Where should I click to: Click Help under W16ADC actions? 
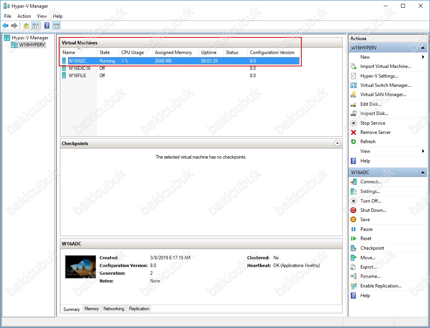click(x=365, y=295)
